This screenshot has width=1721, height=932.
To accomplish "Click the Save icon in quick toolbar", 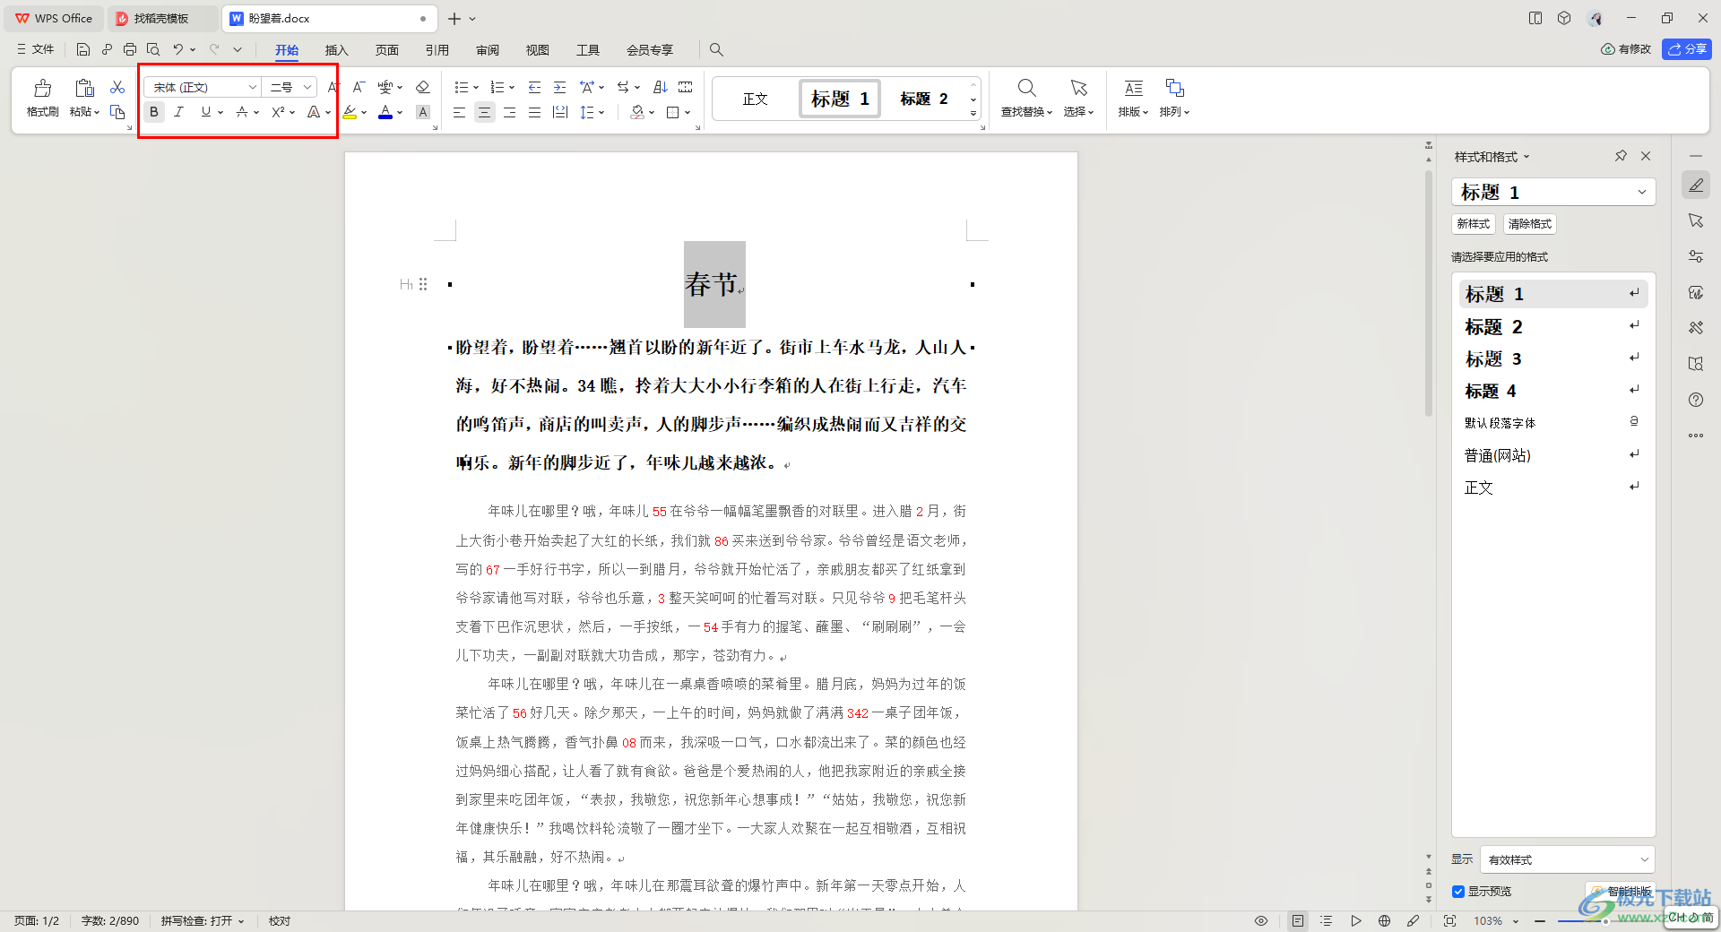I will coord(83,49).
